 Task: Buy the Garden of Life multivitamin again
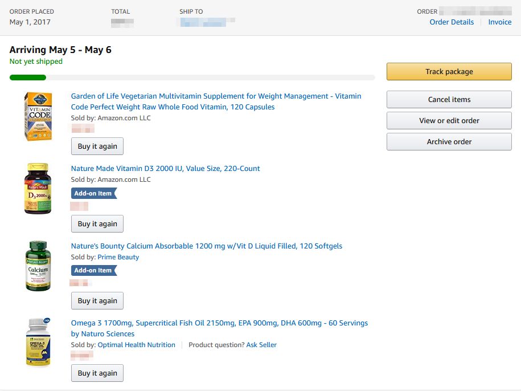pyautogui.click(x=97, y=146)
